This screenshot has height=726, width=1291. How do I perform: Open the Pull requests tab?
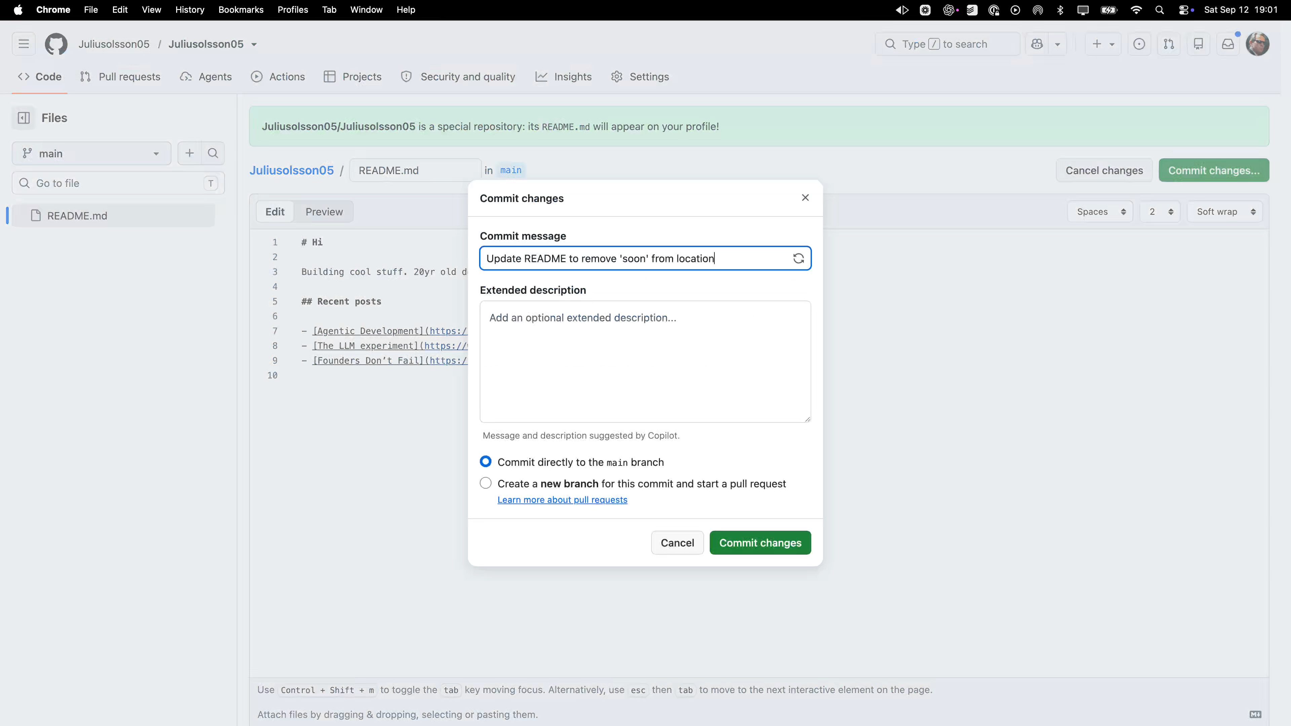tap(120, 77)
